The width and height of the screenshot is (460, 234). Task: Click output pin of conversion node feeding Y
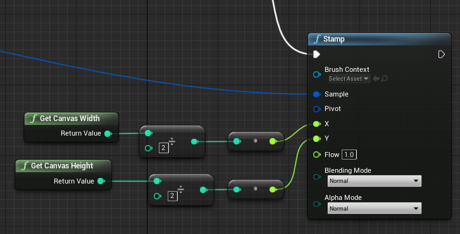273,190
